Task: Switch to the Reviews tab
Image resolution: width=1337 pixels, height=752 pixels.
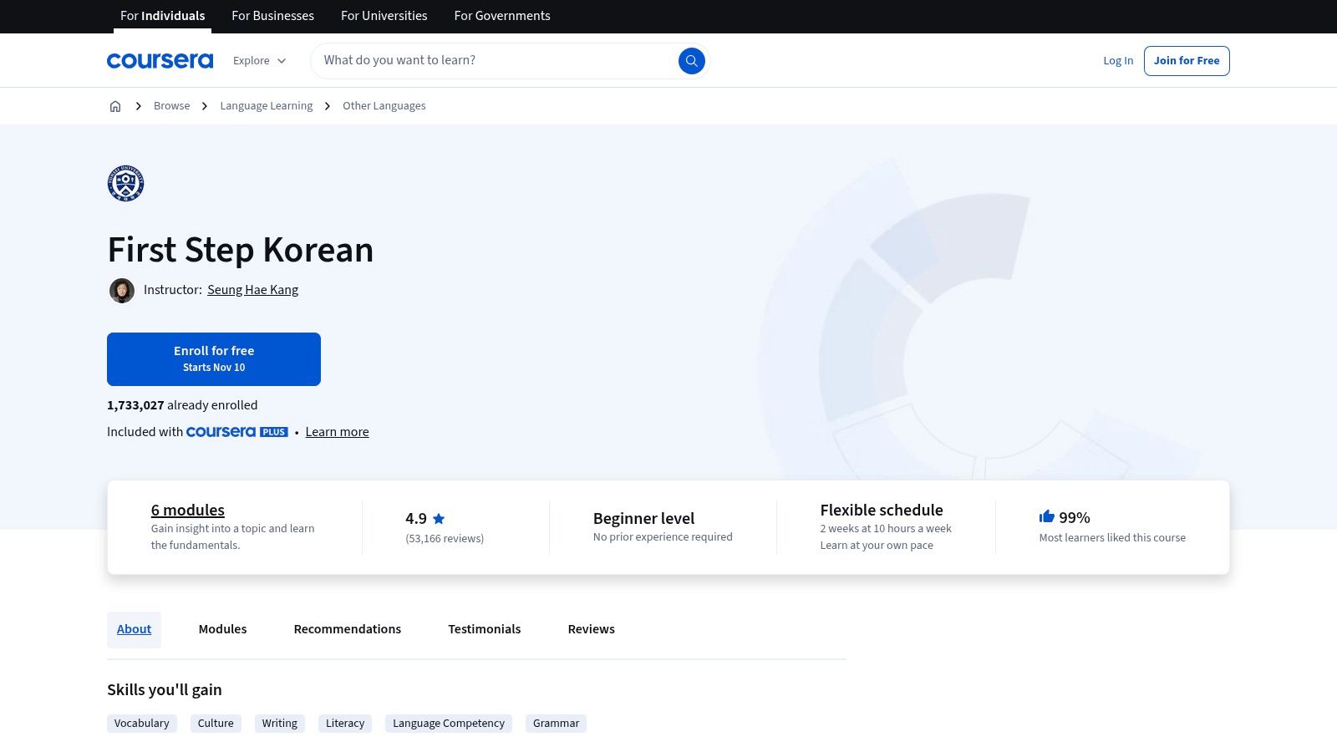Action: click(x=591, y=628)
